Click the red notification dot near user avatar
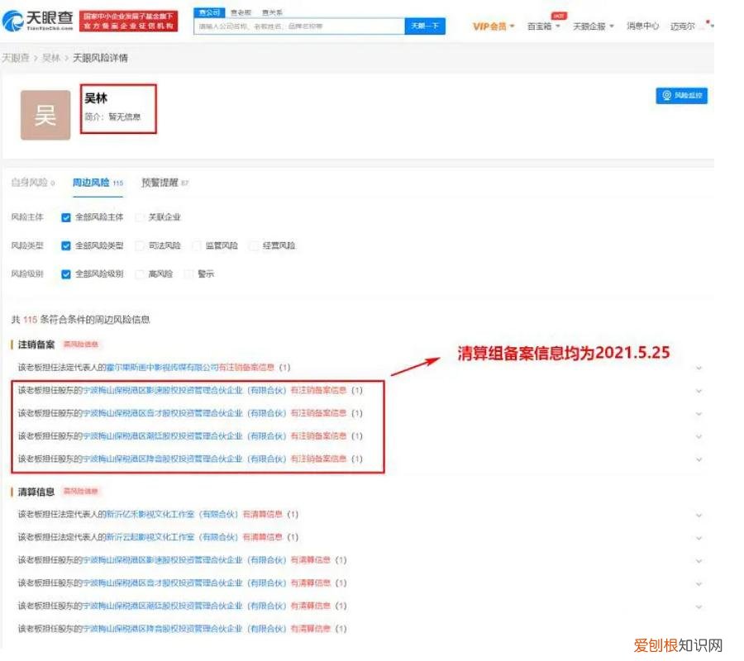Viewport: 744px width, 661px height. click(708, 22)
